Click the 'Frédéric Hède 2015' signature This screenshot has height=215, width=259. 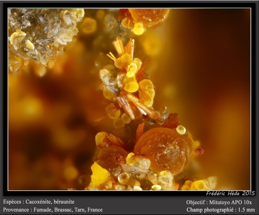pyautogui.click(x=231, y=193)
